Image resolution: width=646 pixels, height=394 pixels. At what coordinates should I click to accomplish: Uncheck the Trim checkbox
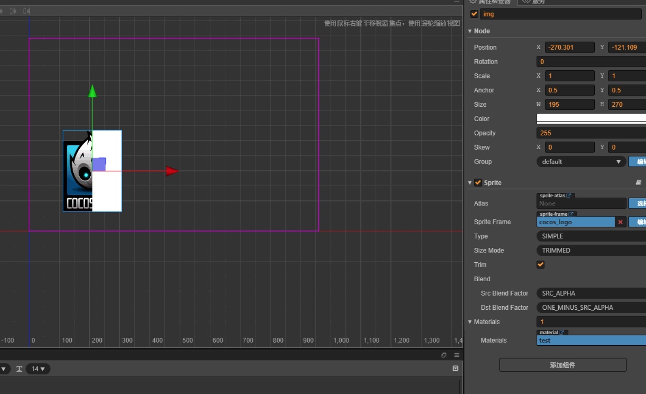tap(540, 264)
